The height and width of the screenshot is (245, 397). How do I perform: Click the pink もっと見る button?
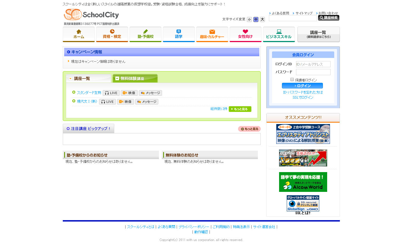tap(249, 129)
